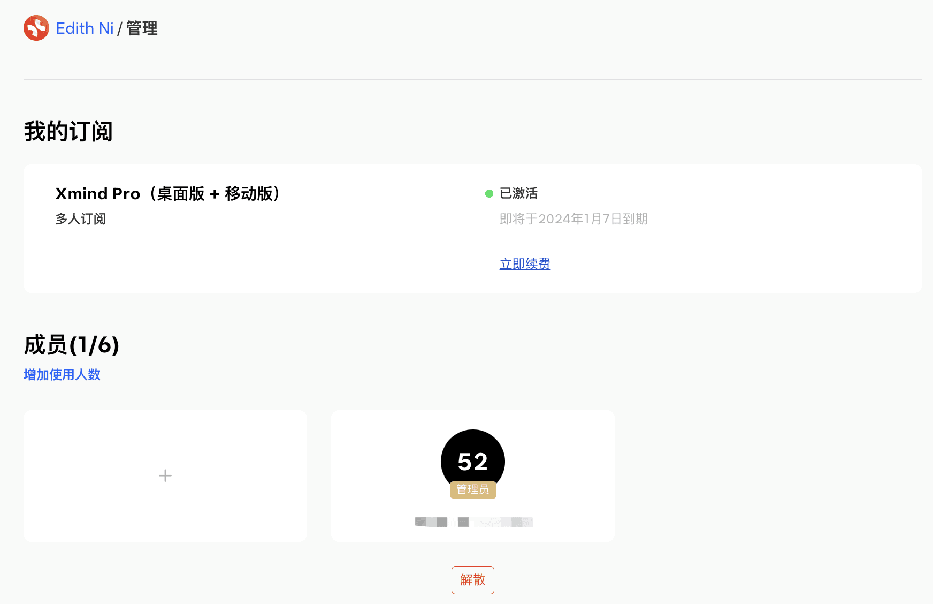Click the 管理员 administrator badge
This screenshot has height=604, width=933.
473,489
